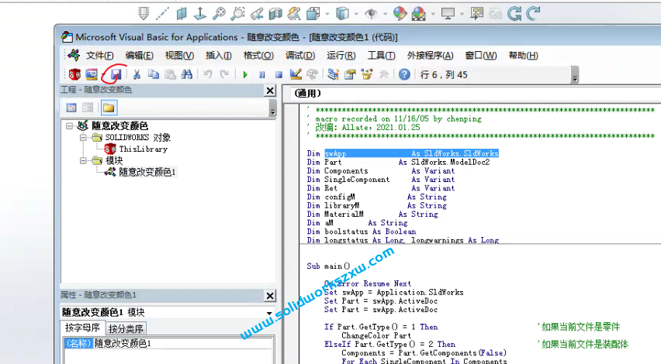
Task: Click the Insert UserForm icon
Action: [x=91, y=74]
